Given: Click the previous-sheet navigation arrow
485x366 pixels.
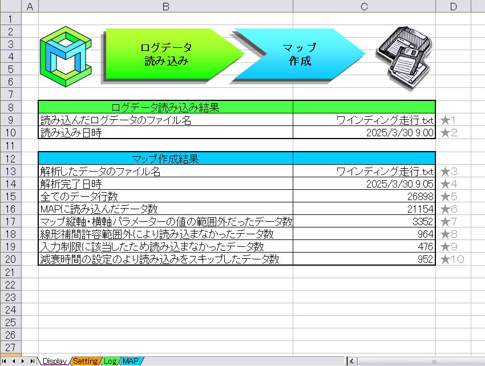Looking at the screenshot, I should pyautogui.click(x=13, y=360).
